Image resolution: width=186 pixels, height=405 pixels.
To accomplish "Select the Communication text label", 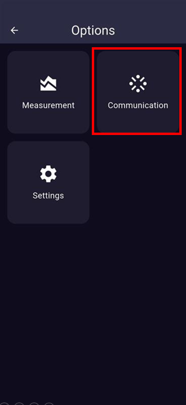I will (138, 105).
